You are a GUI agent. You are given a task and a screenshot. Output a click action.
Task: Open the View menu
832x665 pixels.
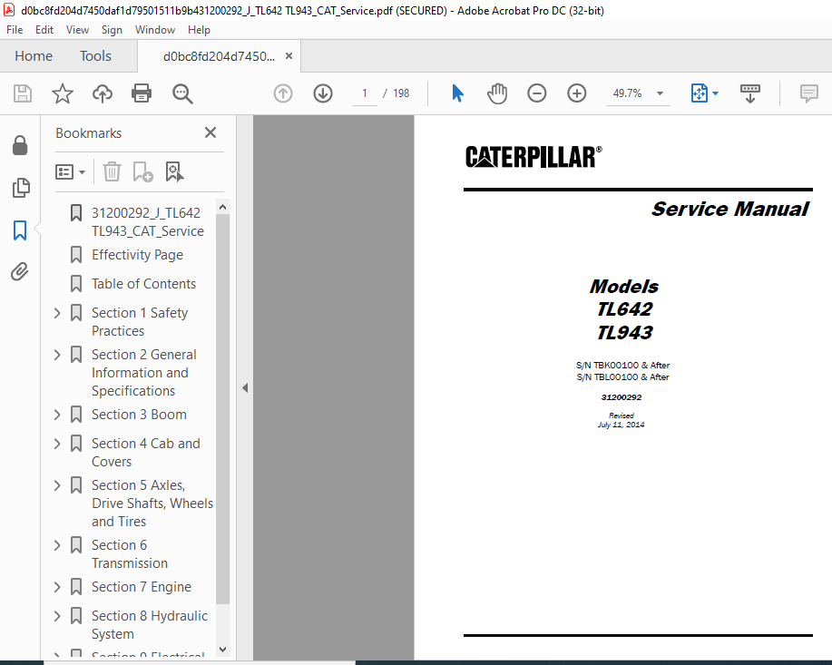coord(77,30)
